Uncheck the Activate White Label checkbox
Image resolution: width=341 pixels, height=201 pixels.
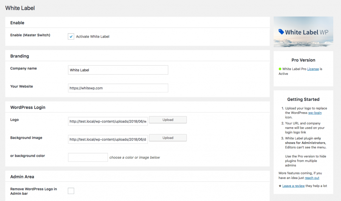(x=71, y=37)
